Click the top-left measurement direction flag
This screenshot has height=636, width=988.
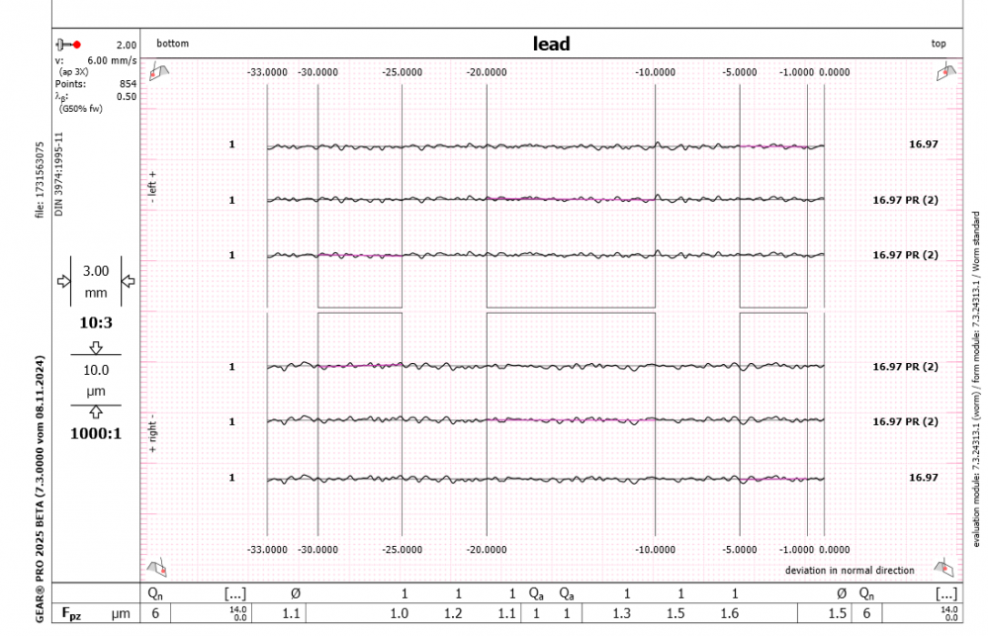[159, 72]
